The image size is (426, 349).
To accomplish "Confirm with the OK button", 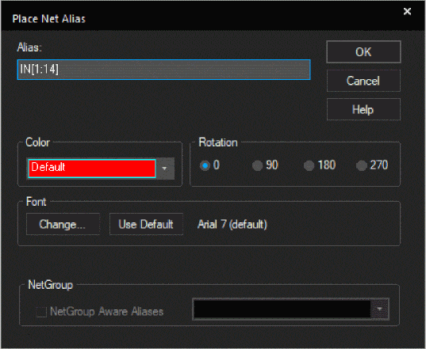I will (x=363, y=51).
